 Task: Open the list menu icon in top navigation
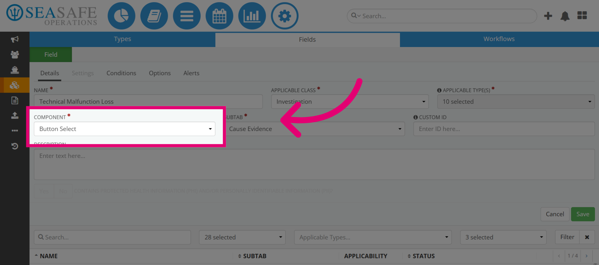coord(187,16)
